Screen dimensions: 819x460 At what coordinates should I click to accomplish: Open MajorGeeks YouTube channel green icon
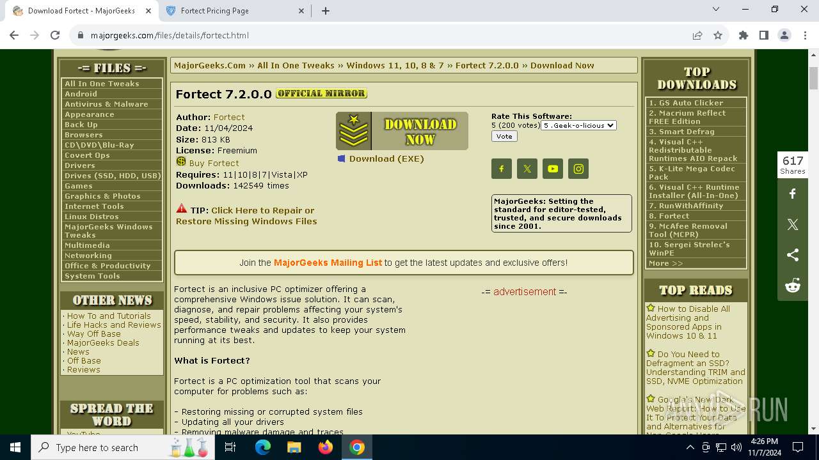click(x=553, y=169)
